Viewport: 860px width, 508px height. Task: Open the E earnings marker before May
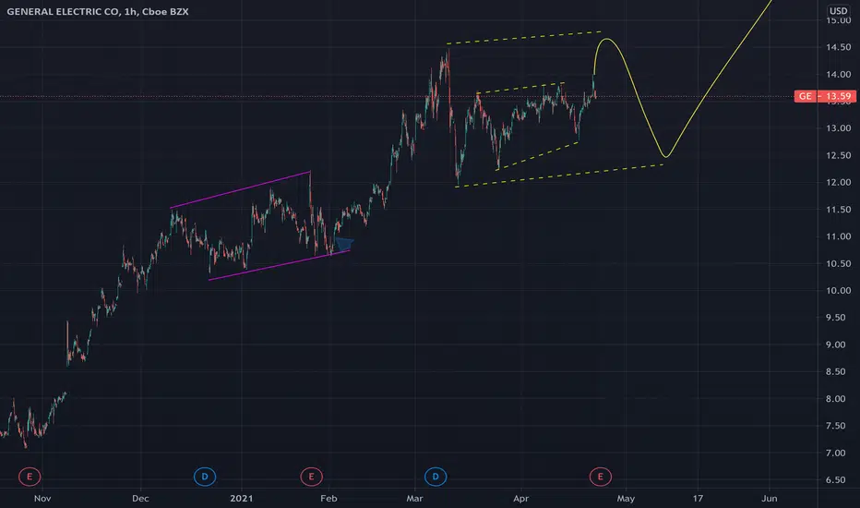point(600,477)
